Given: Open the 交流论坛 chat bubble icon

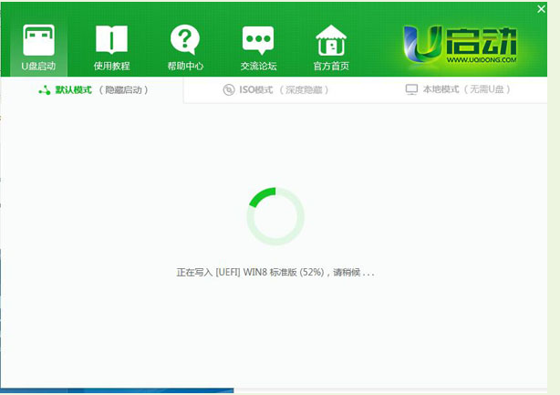Looking at the screenshot, I should pyautogui.click(x=258, y=39).
